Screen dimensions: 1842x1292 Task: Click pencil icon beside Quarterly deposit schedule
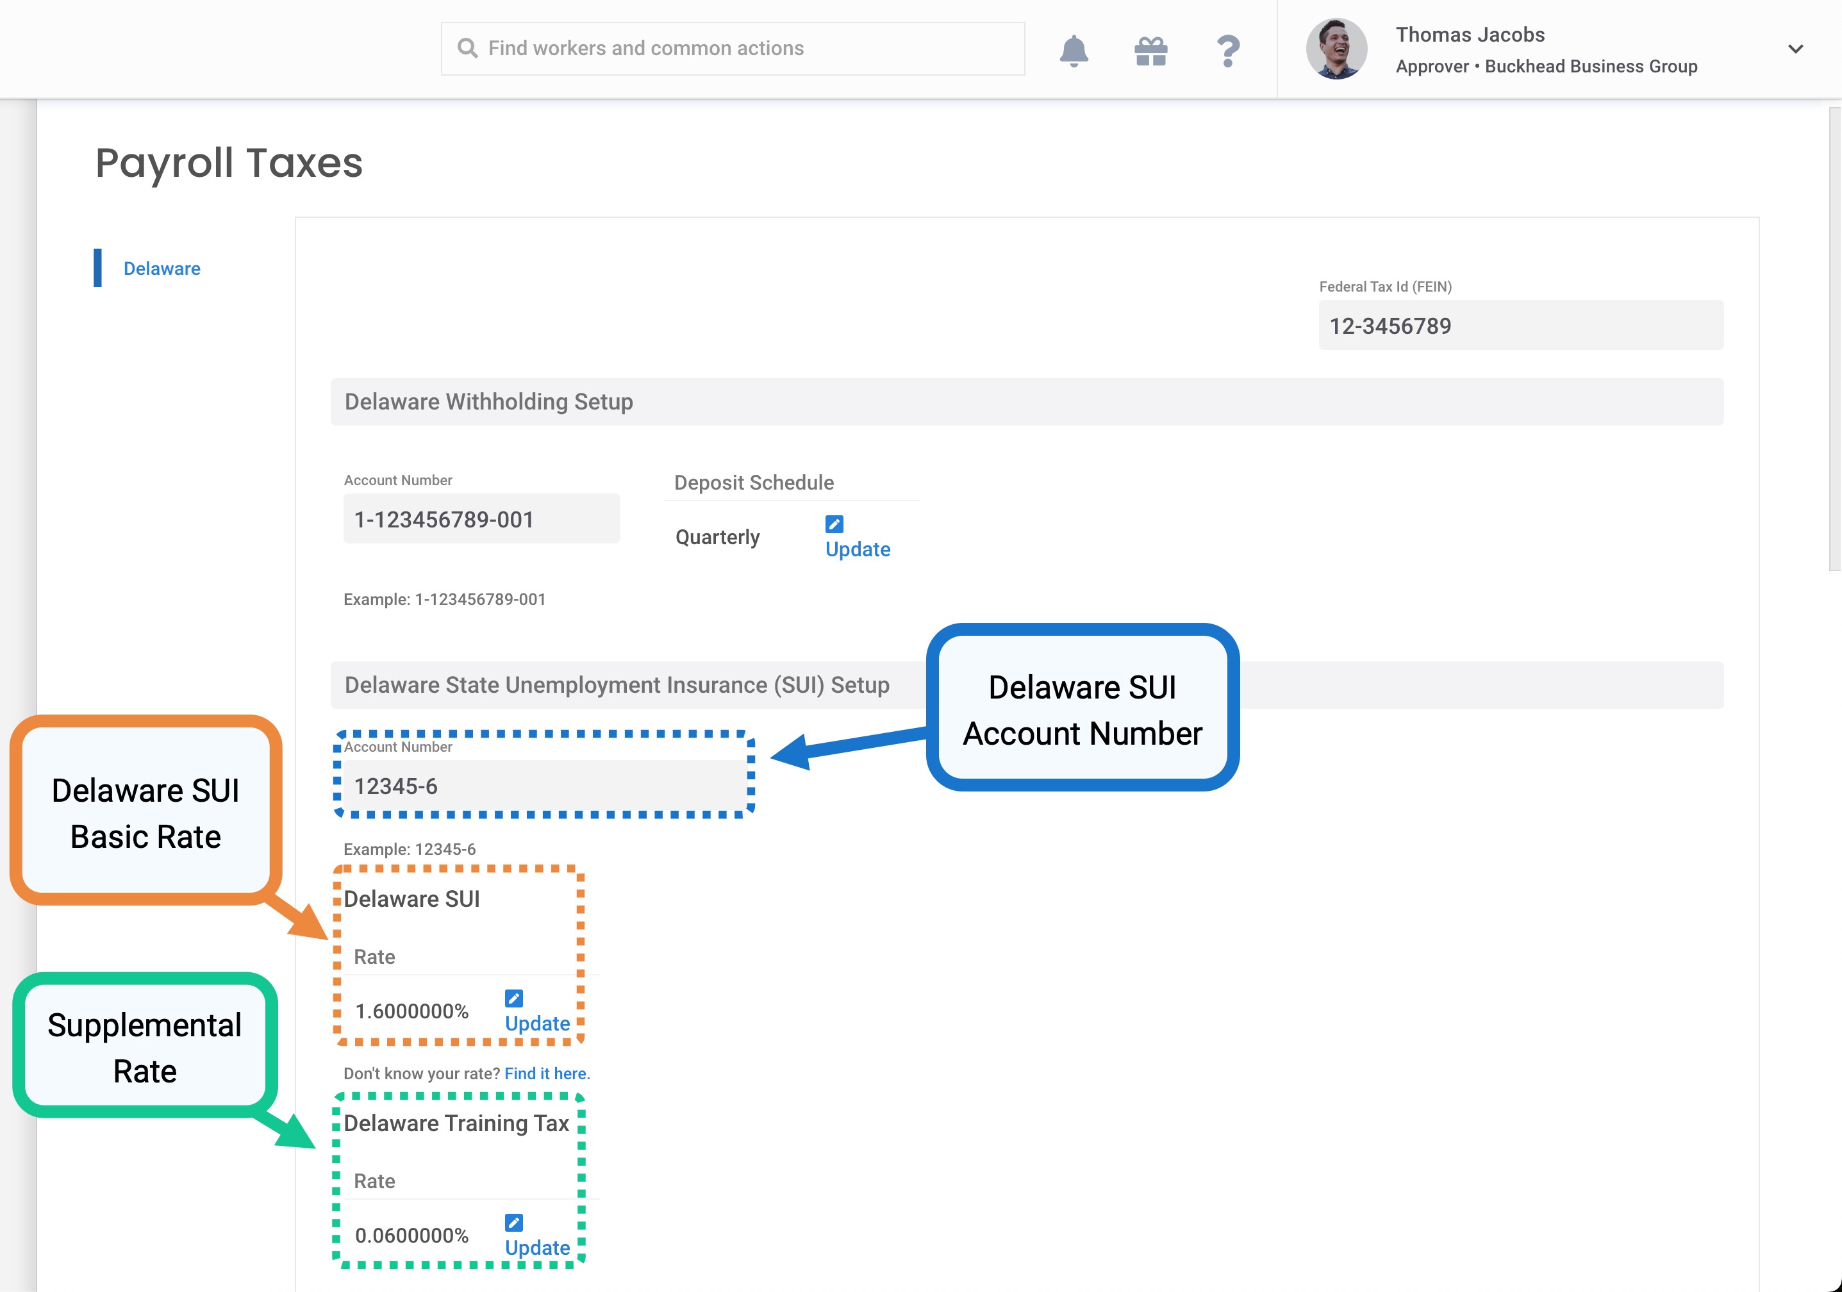[834, 524]
